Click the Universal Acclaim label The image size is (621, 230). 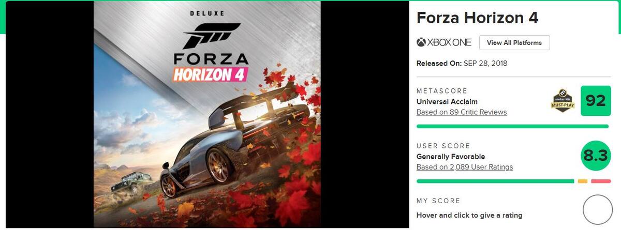(x=447, y=102)
